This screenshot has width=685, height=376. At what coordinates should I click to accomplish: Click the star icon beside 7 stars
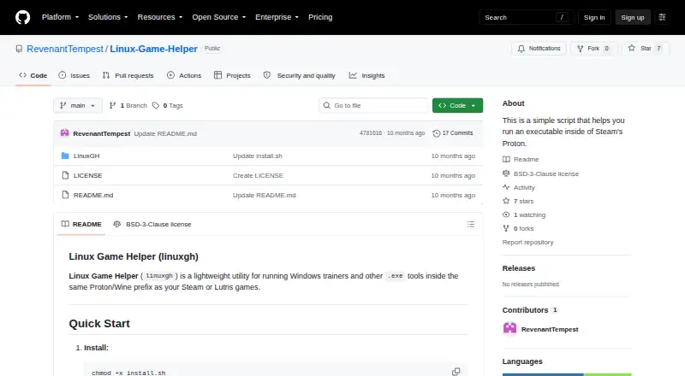[506, 201]
